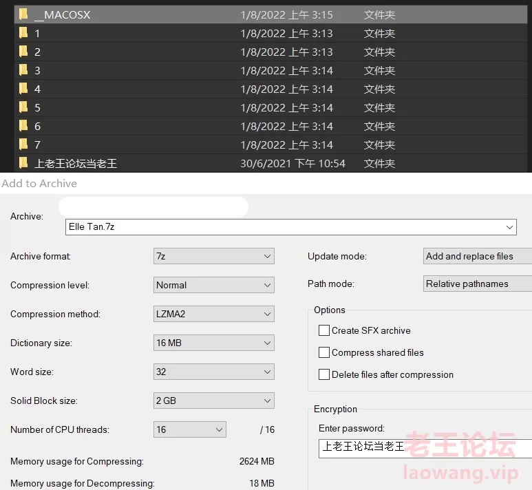Click the __MACOSX folder icon

point(23,14)
